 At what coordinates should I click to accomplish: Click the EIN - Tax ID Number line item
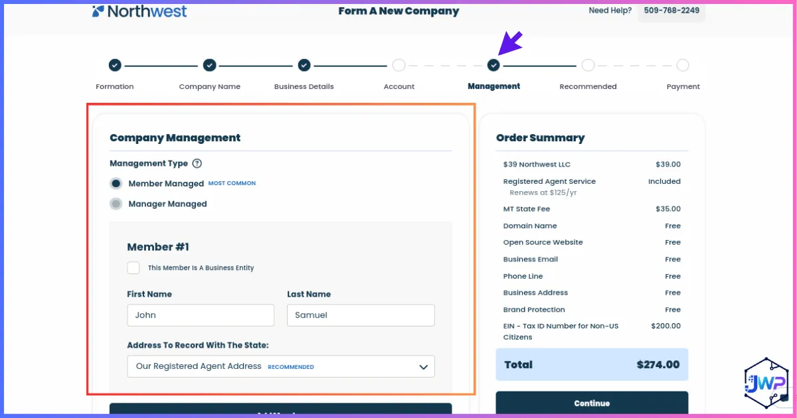pos(592,331)
